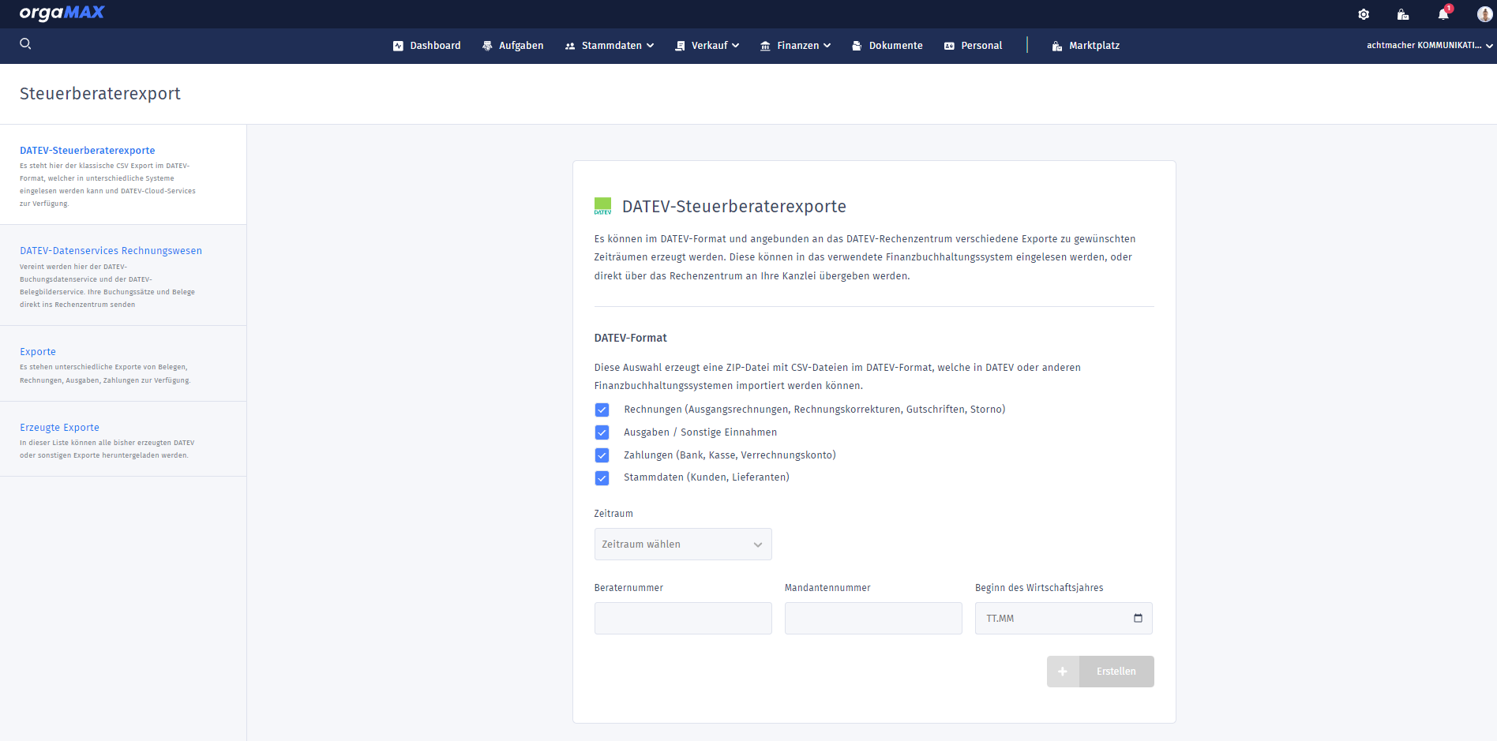Expand the Finanzen menu
The image size is (1497, 741).
pyautogui.click(x=796, y=46)
